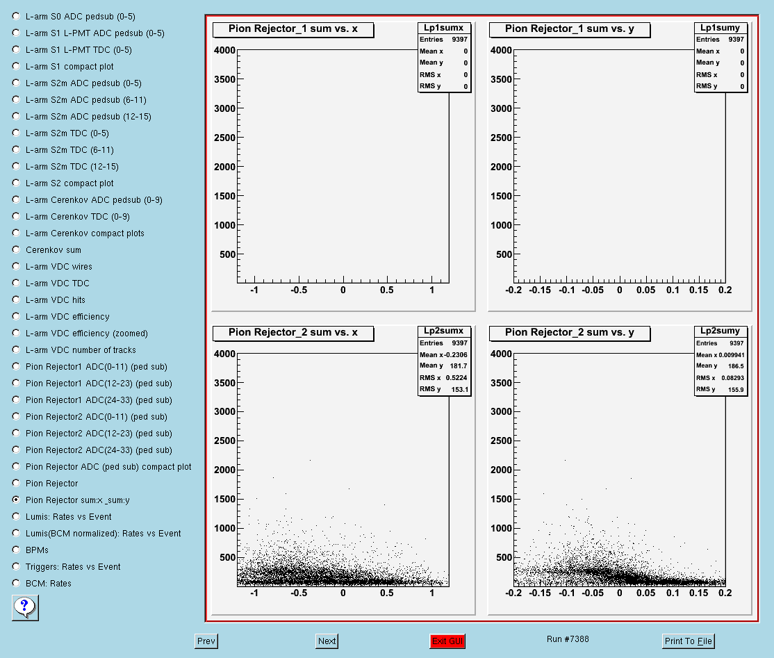Image resolution: width=774 pixels, height=658 pixels.
Task: Select Pion Rejector1 ADC(0-11) (ped sub)
Action: pos(16,367)
